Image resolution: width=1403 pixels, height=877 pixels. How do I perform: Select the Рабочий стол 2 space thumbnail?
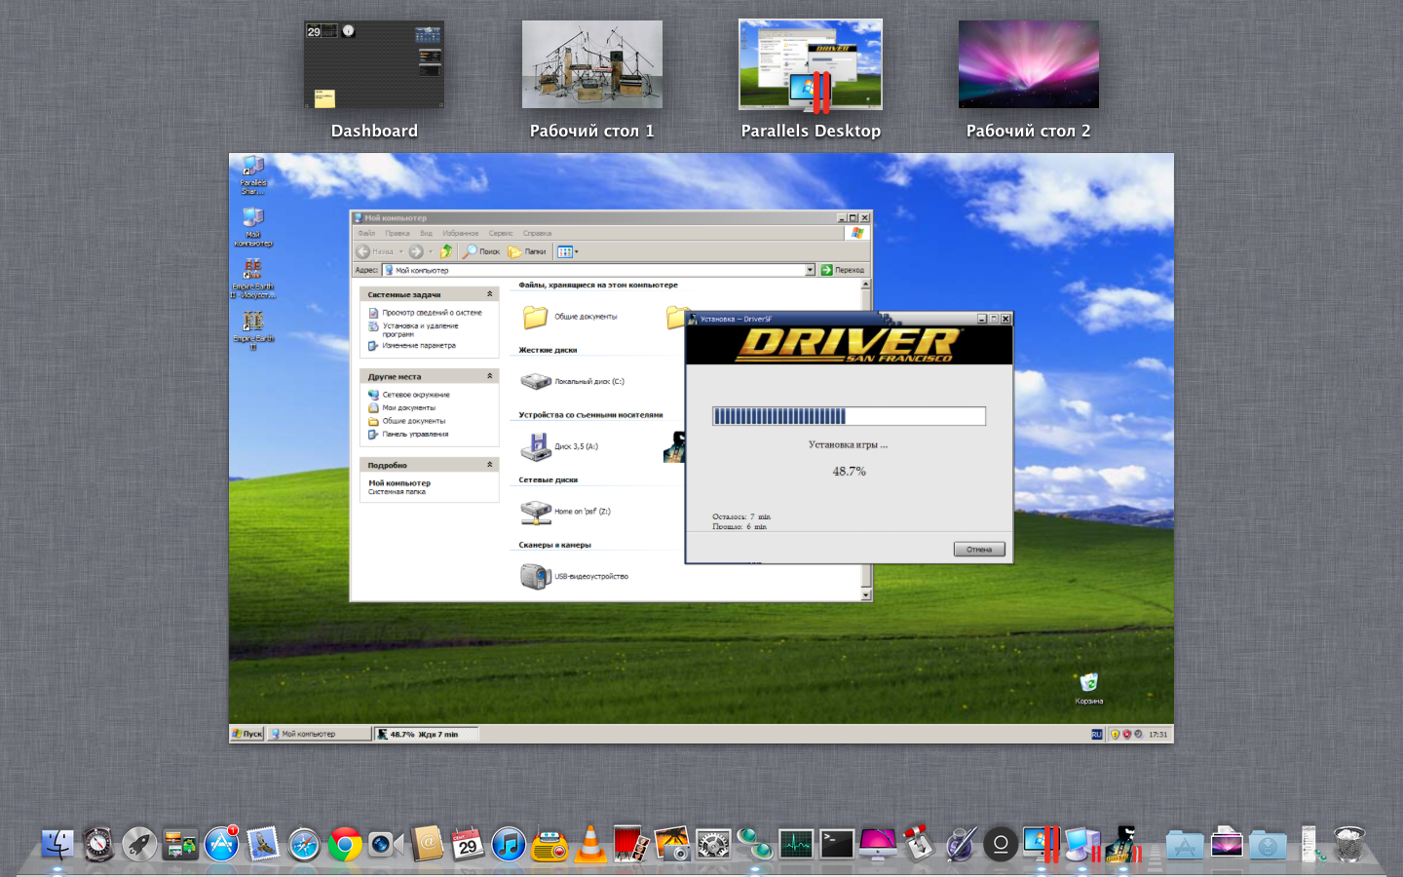(1028, 65)
